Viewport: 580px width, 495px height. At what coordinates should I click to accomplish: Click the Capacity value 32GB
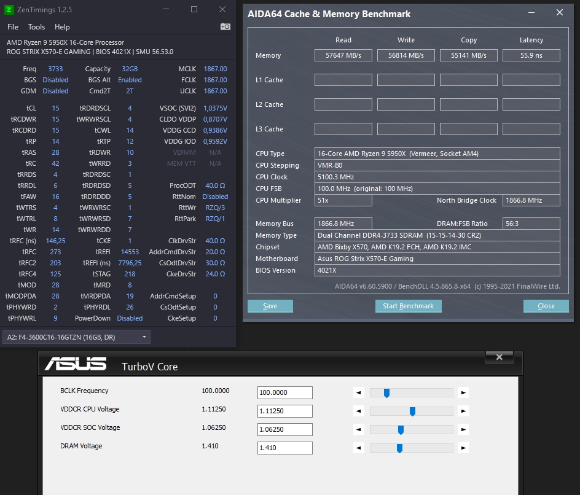pos(130,69)
